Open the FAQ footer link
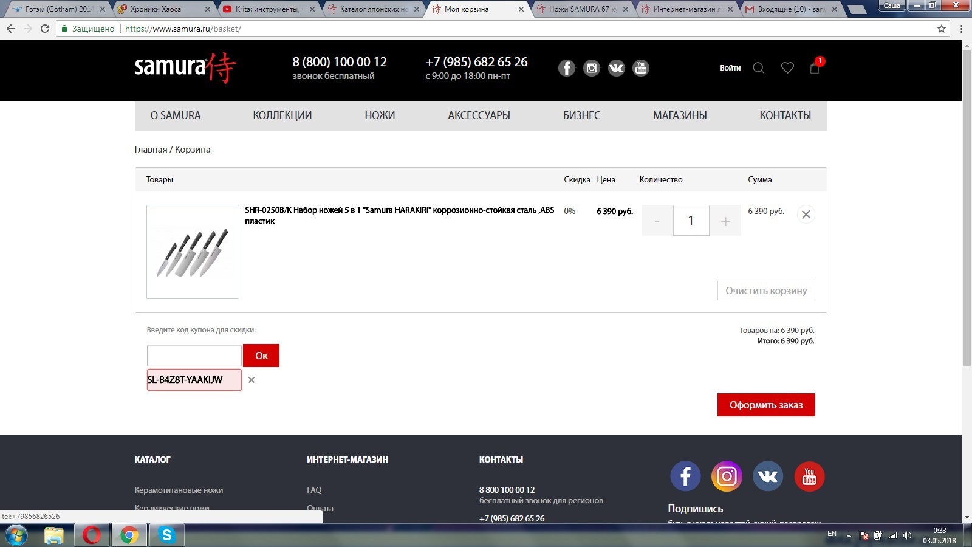This screenshot has height=547, width=972. point(314,490)
